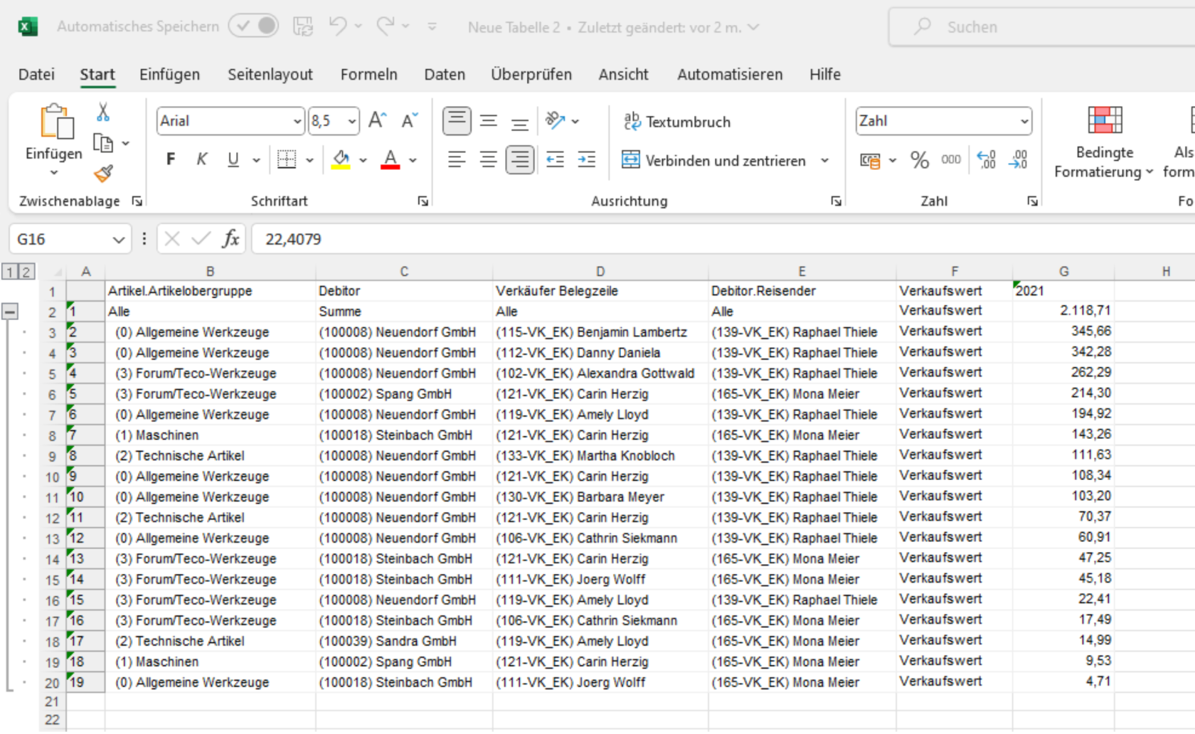
Task: Align cell content to bottom
Action: [520, 123]
